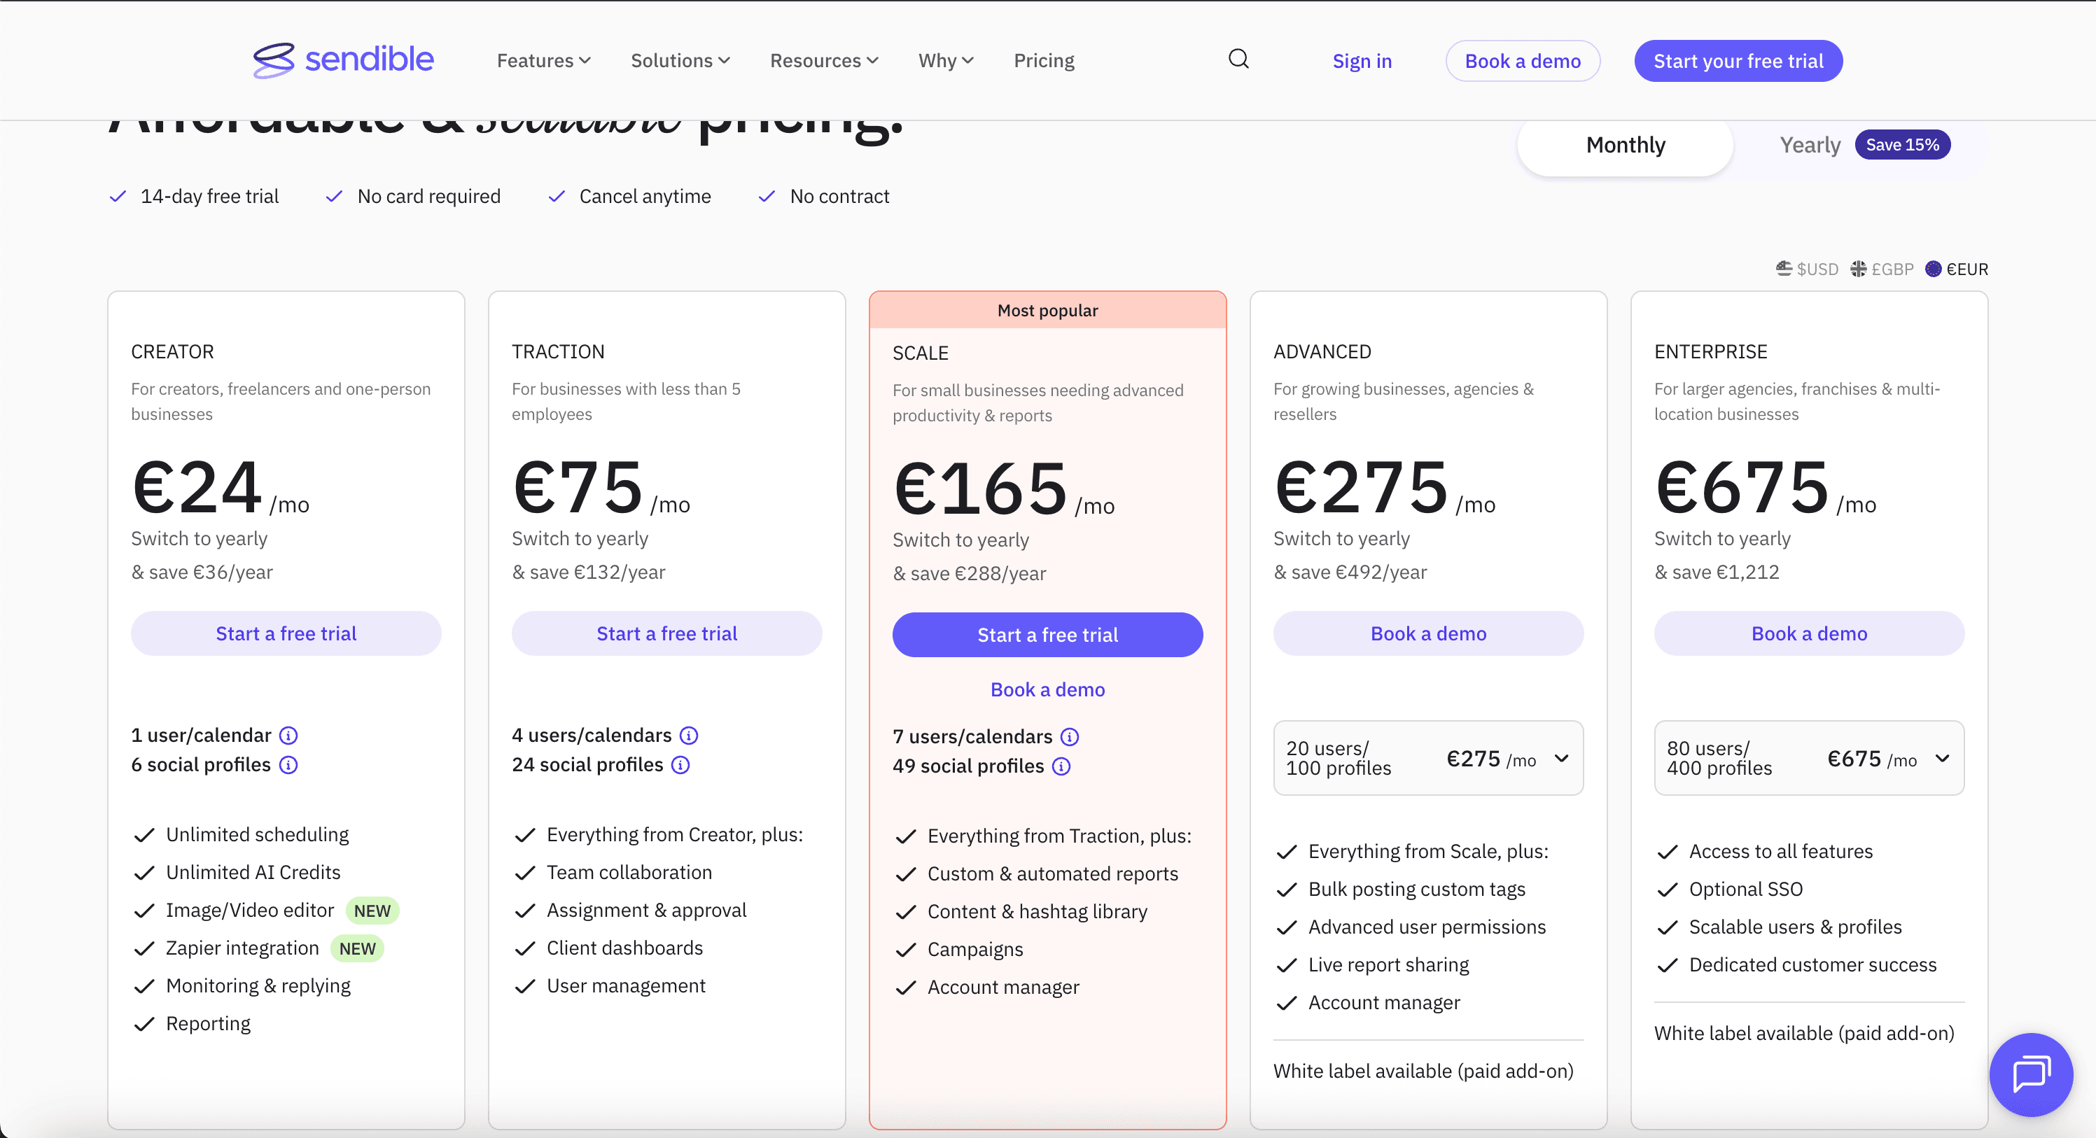Click Enterprise's White label available text
The width and height of the screenshot is (2096, 1138).
click(1804, 1033)
